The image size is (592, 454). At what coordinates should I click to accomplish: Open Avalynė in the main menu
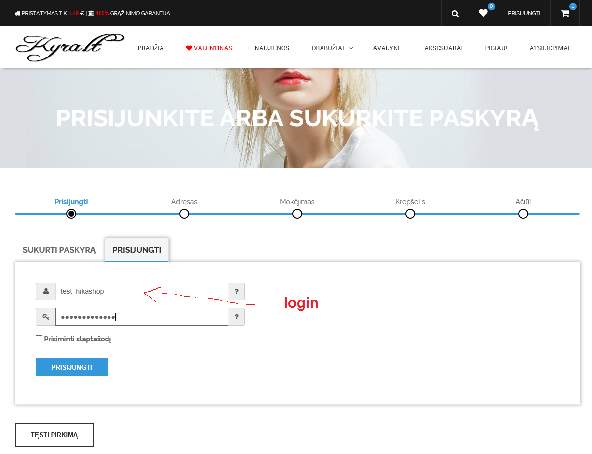point(387,48)
